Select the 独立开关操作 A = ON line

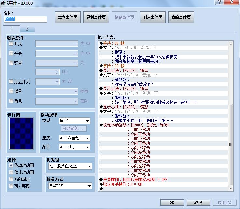coord(163,184)
